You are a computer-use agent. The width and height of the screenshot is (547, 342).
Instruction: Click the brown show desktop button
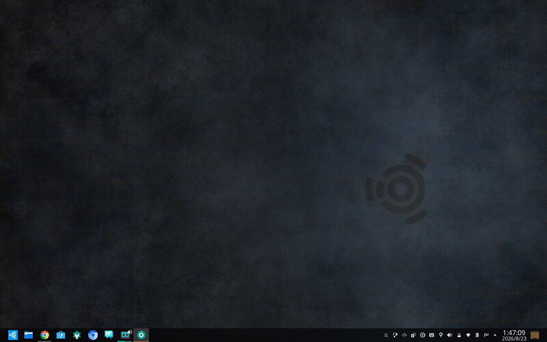535,335
